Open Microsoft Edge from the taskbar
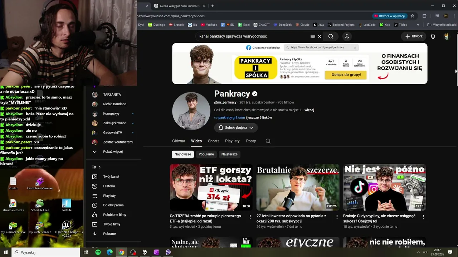458x257 pixels. click(110, 252)
